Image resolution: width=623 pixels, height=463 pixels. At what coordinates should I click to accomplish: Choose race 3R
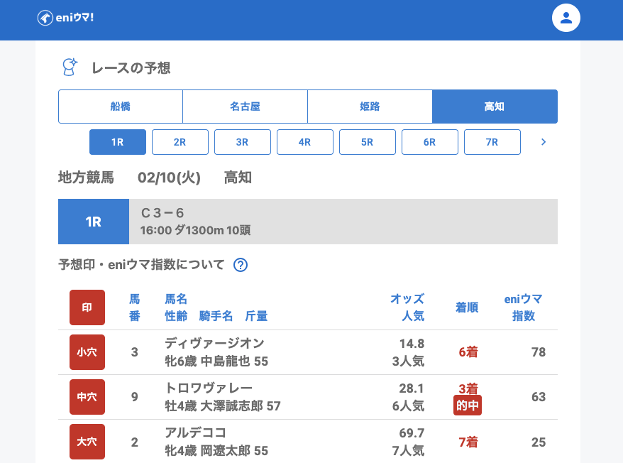pos(243,142)
